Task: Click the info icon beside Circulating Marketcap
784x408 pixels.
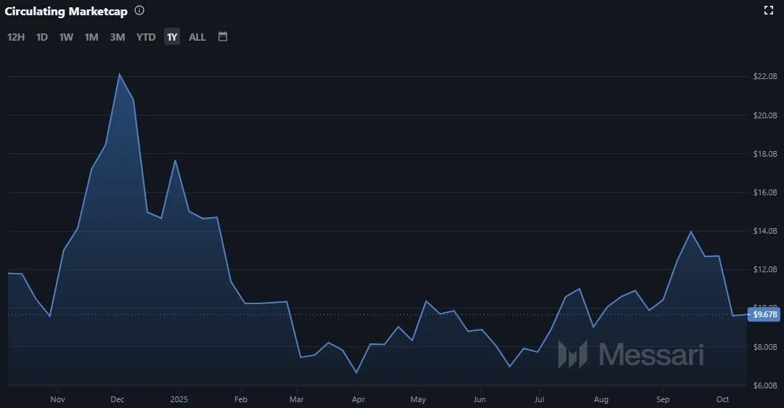Action: 139,11
